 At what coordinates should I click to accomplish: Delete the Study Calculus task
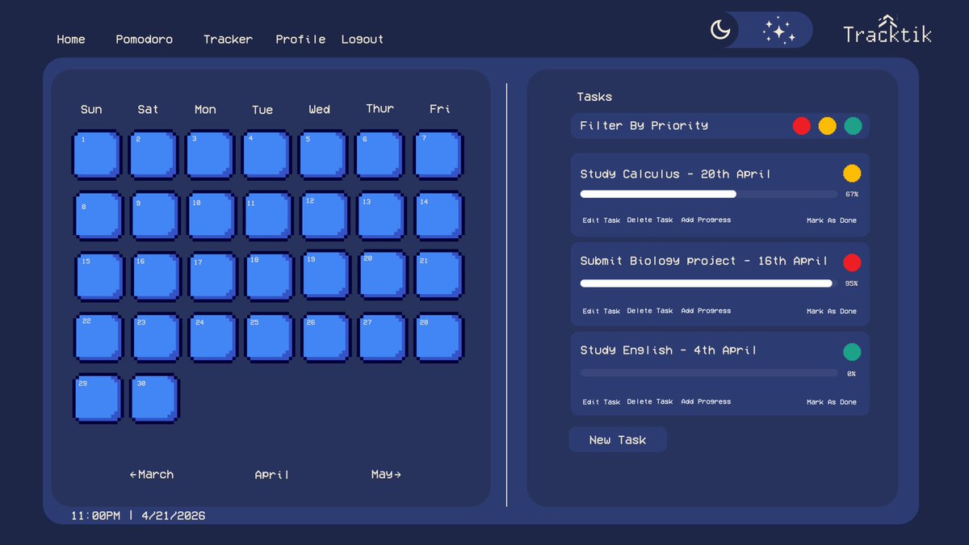(x=650, y=220)
